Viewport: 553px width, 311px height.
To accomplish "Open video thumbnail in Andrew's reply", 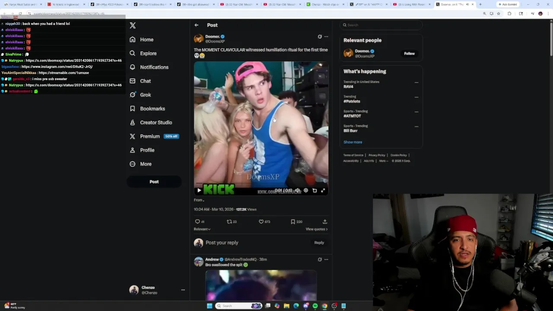I will (x=261, y=285).
